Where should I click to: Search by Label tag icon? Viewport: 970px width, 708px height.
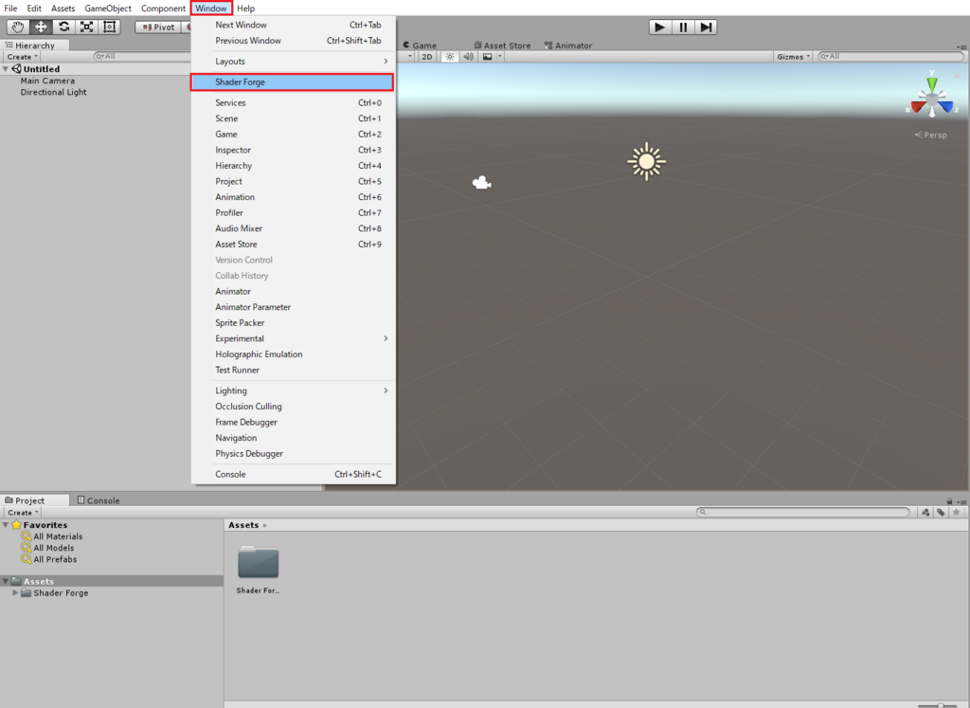[x=941, y=512]
